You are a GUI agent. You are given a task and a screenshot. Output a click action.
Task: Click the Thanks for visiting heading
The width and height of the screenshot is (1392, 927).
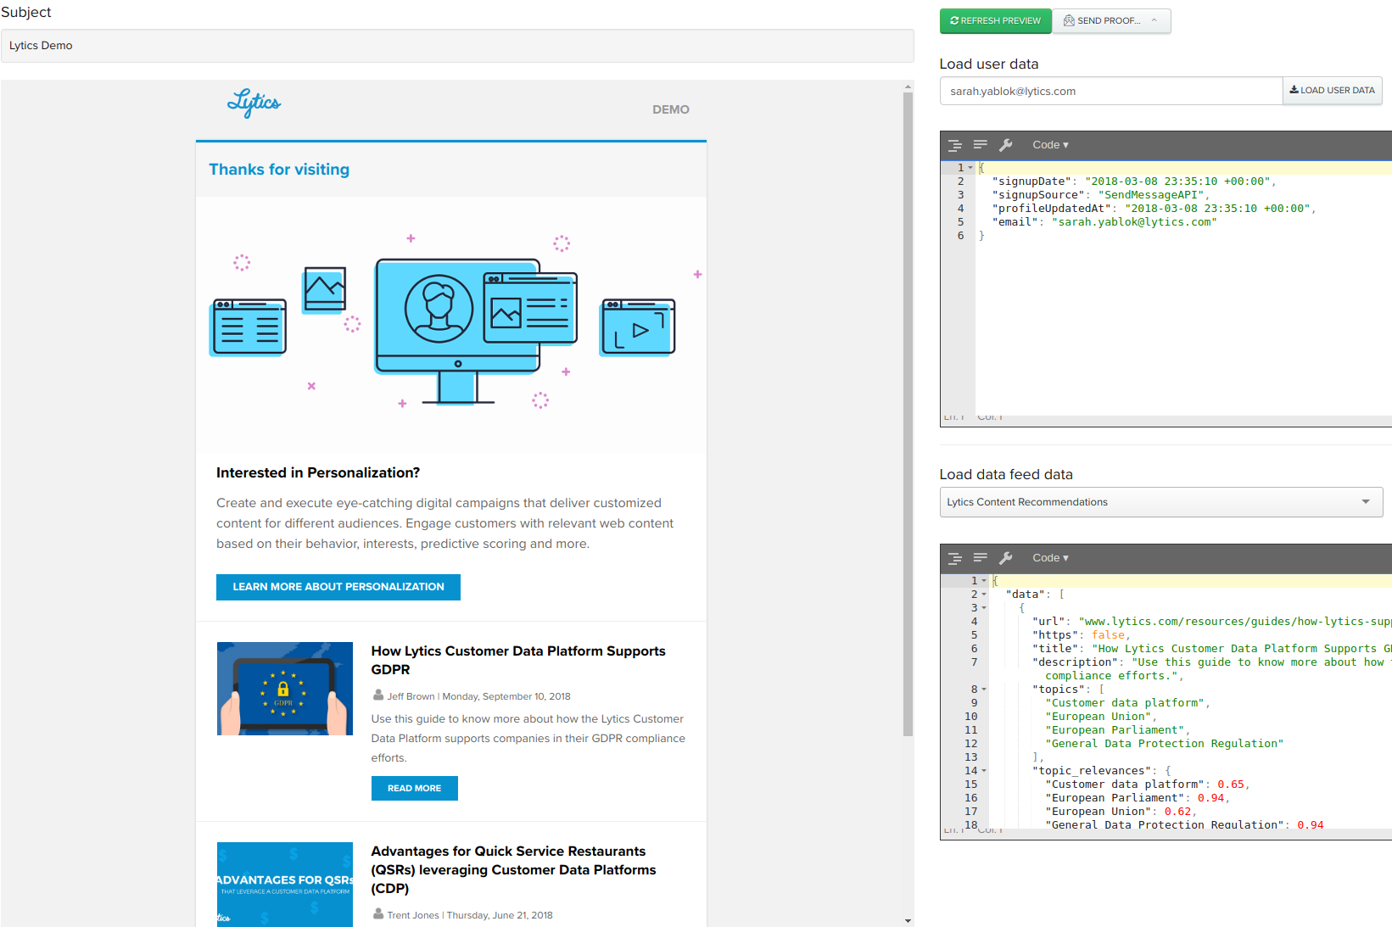tap(279, 170)
